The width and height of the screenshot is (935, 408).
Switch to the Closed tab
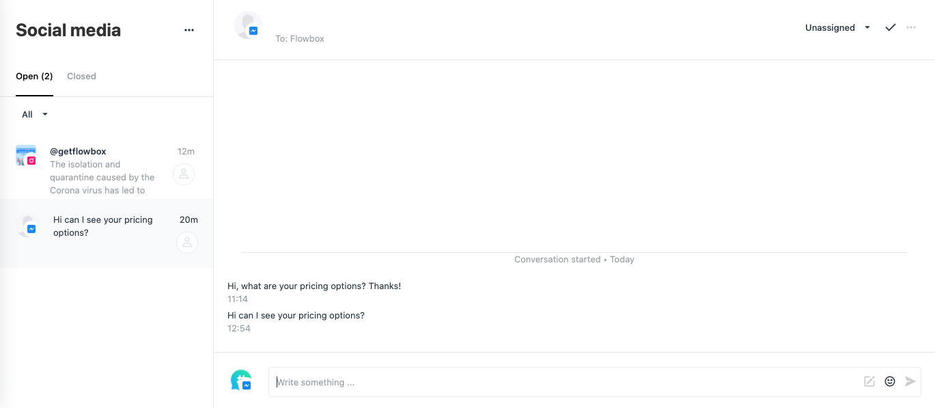pyautogui.click(x=81, y=77)
